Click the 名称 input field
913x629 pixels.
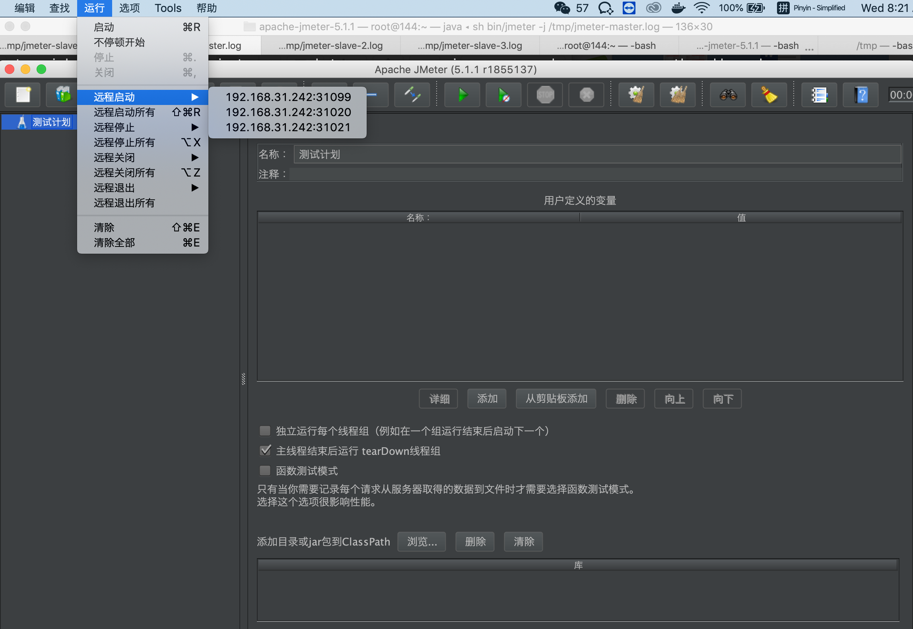tap(596, 154)
